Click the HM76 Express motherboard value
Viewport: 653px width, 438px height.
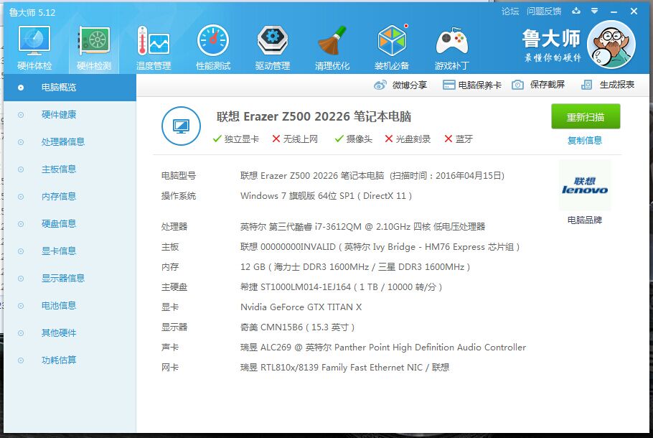[x=380, y=247]
